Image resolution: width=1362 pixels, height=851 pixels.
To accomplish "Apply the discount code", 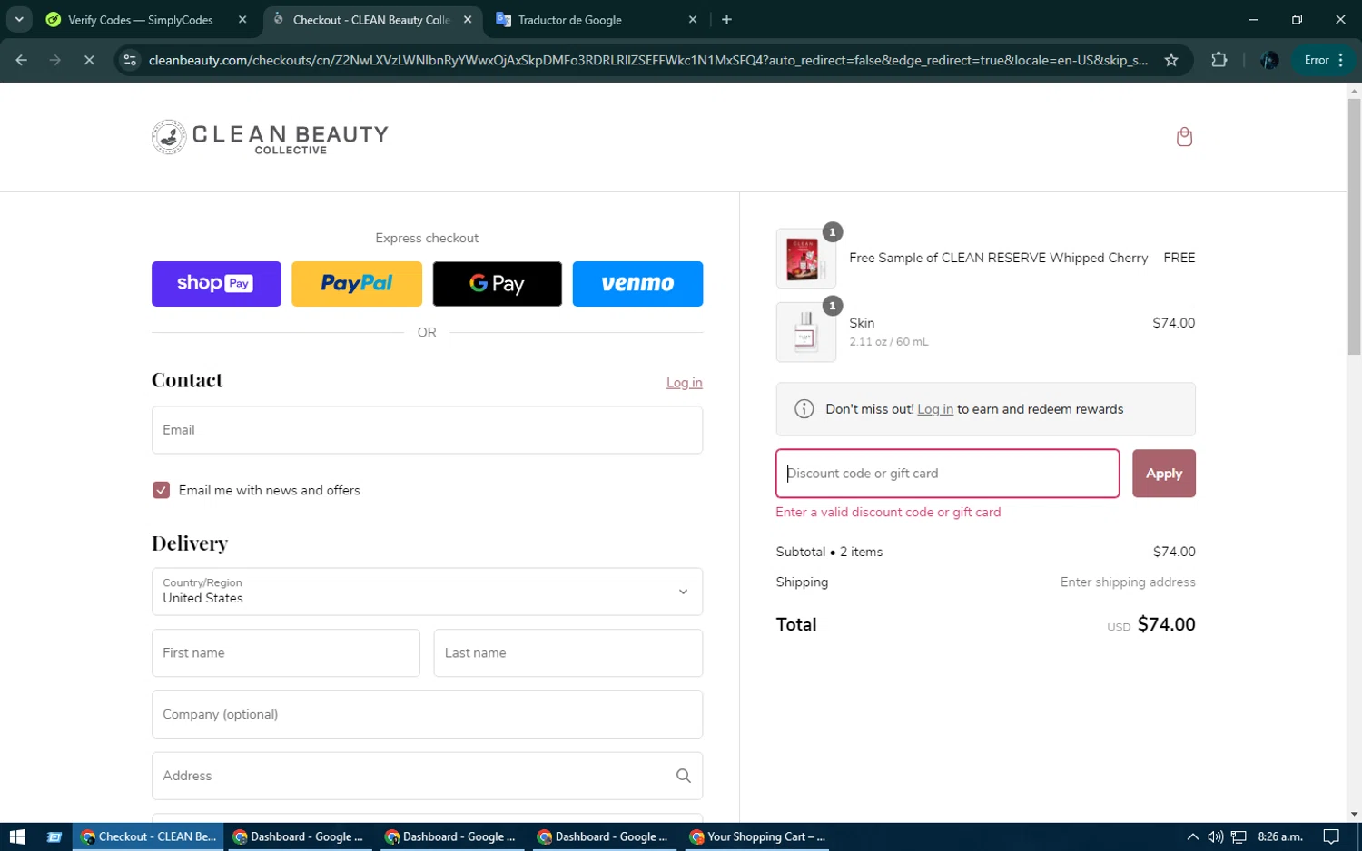I will click(x=1163, y=474).
